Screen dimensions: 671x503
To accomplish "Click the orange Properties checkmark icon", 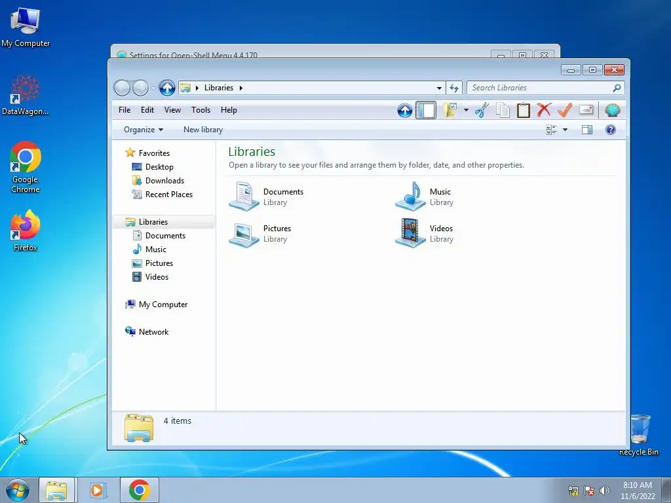I will tap(565, 110).
